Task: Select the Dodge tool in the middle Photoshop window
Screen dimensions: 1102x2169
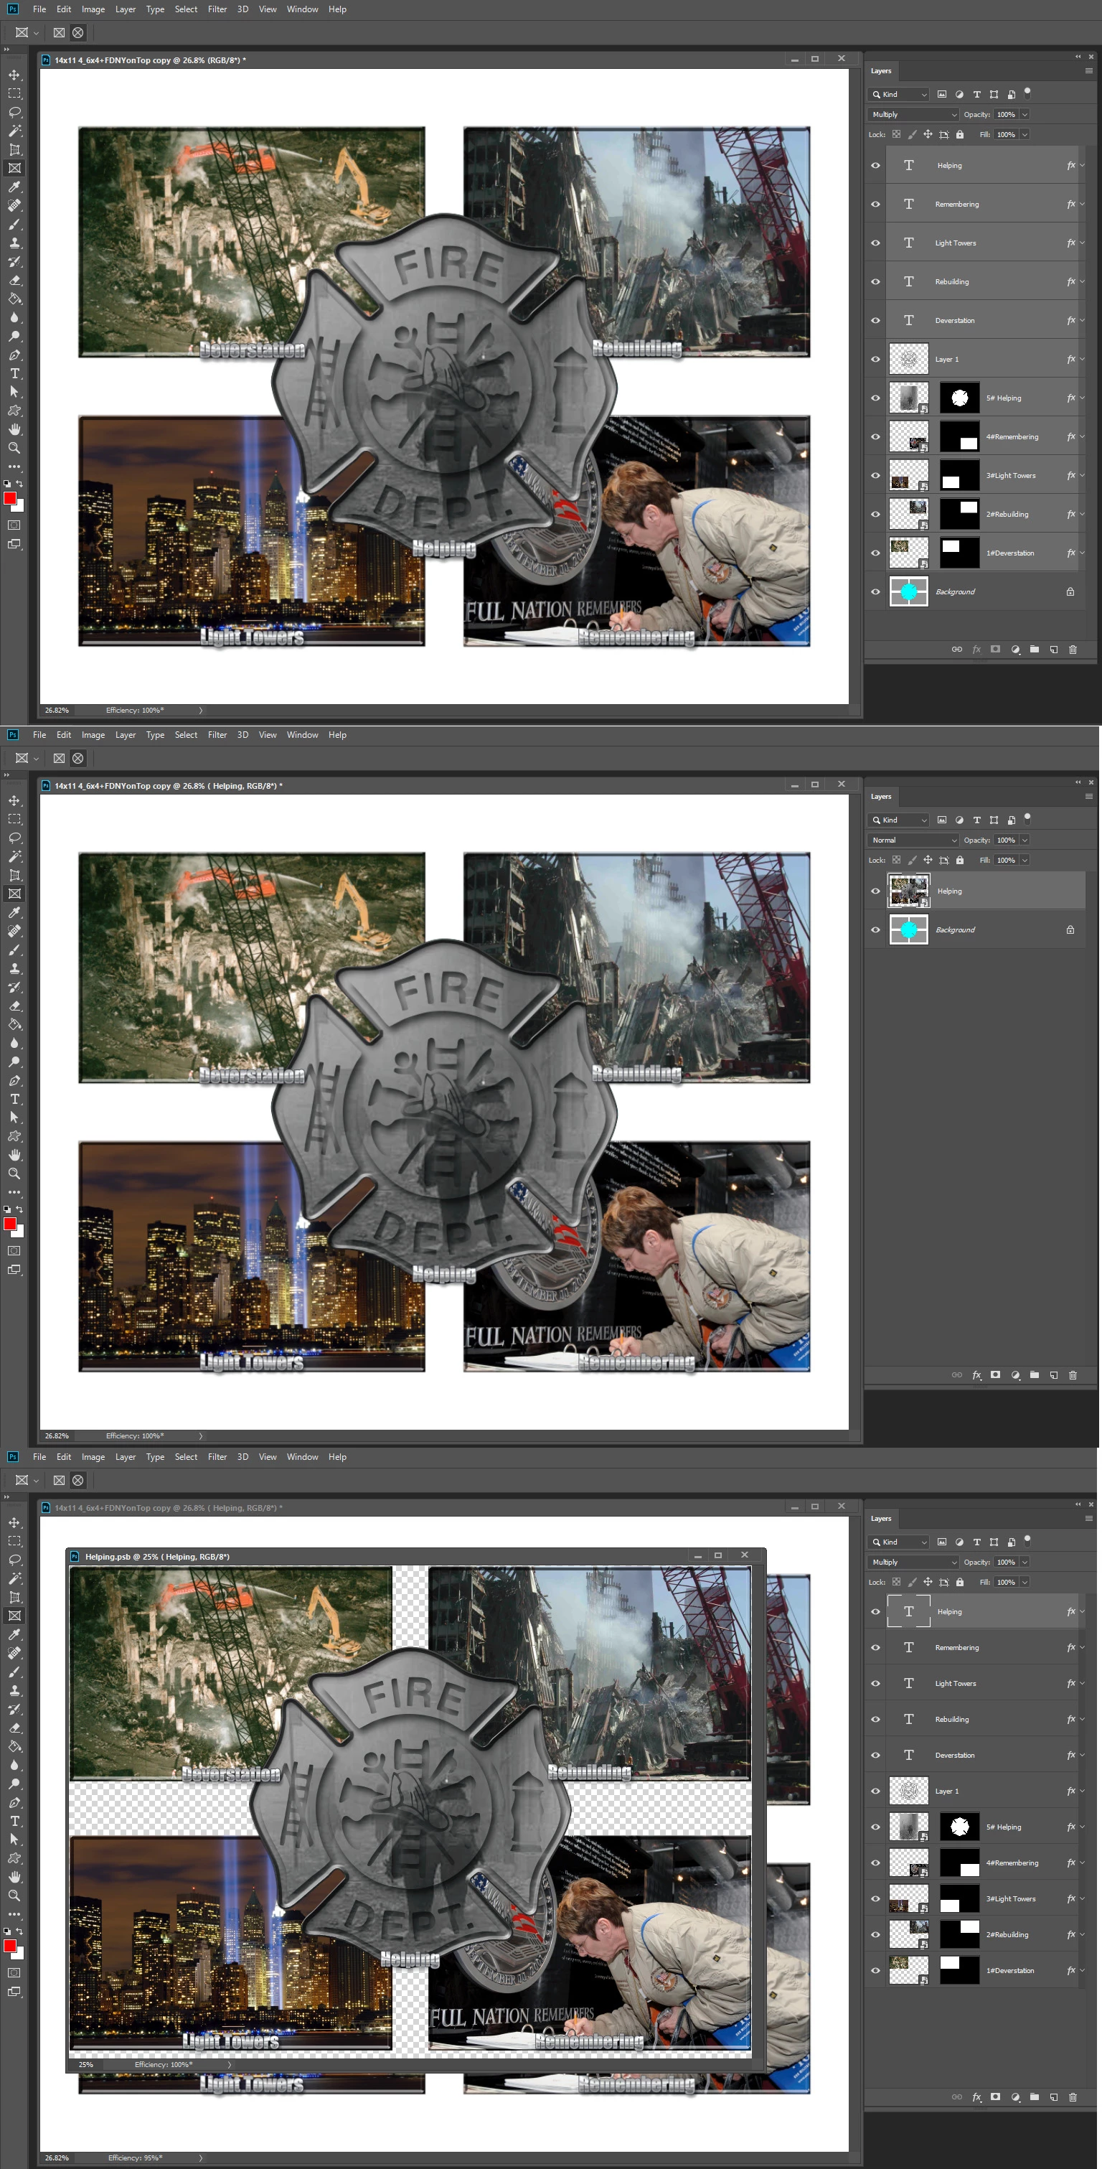Action: pos(14,1062)
